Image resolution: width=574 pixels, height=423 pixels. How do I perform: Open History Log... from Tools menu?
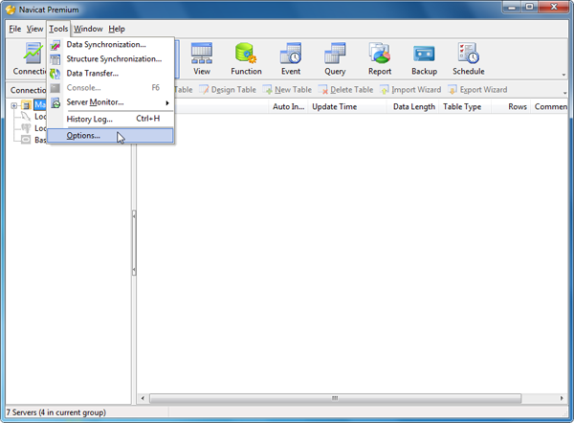coord(111,119)
